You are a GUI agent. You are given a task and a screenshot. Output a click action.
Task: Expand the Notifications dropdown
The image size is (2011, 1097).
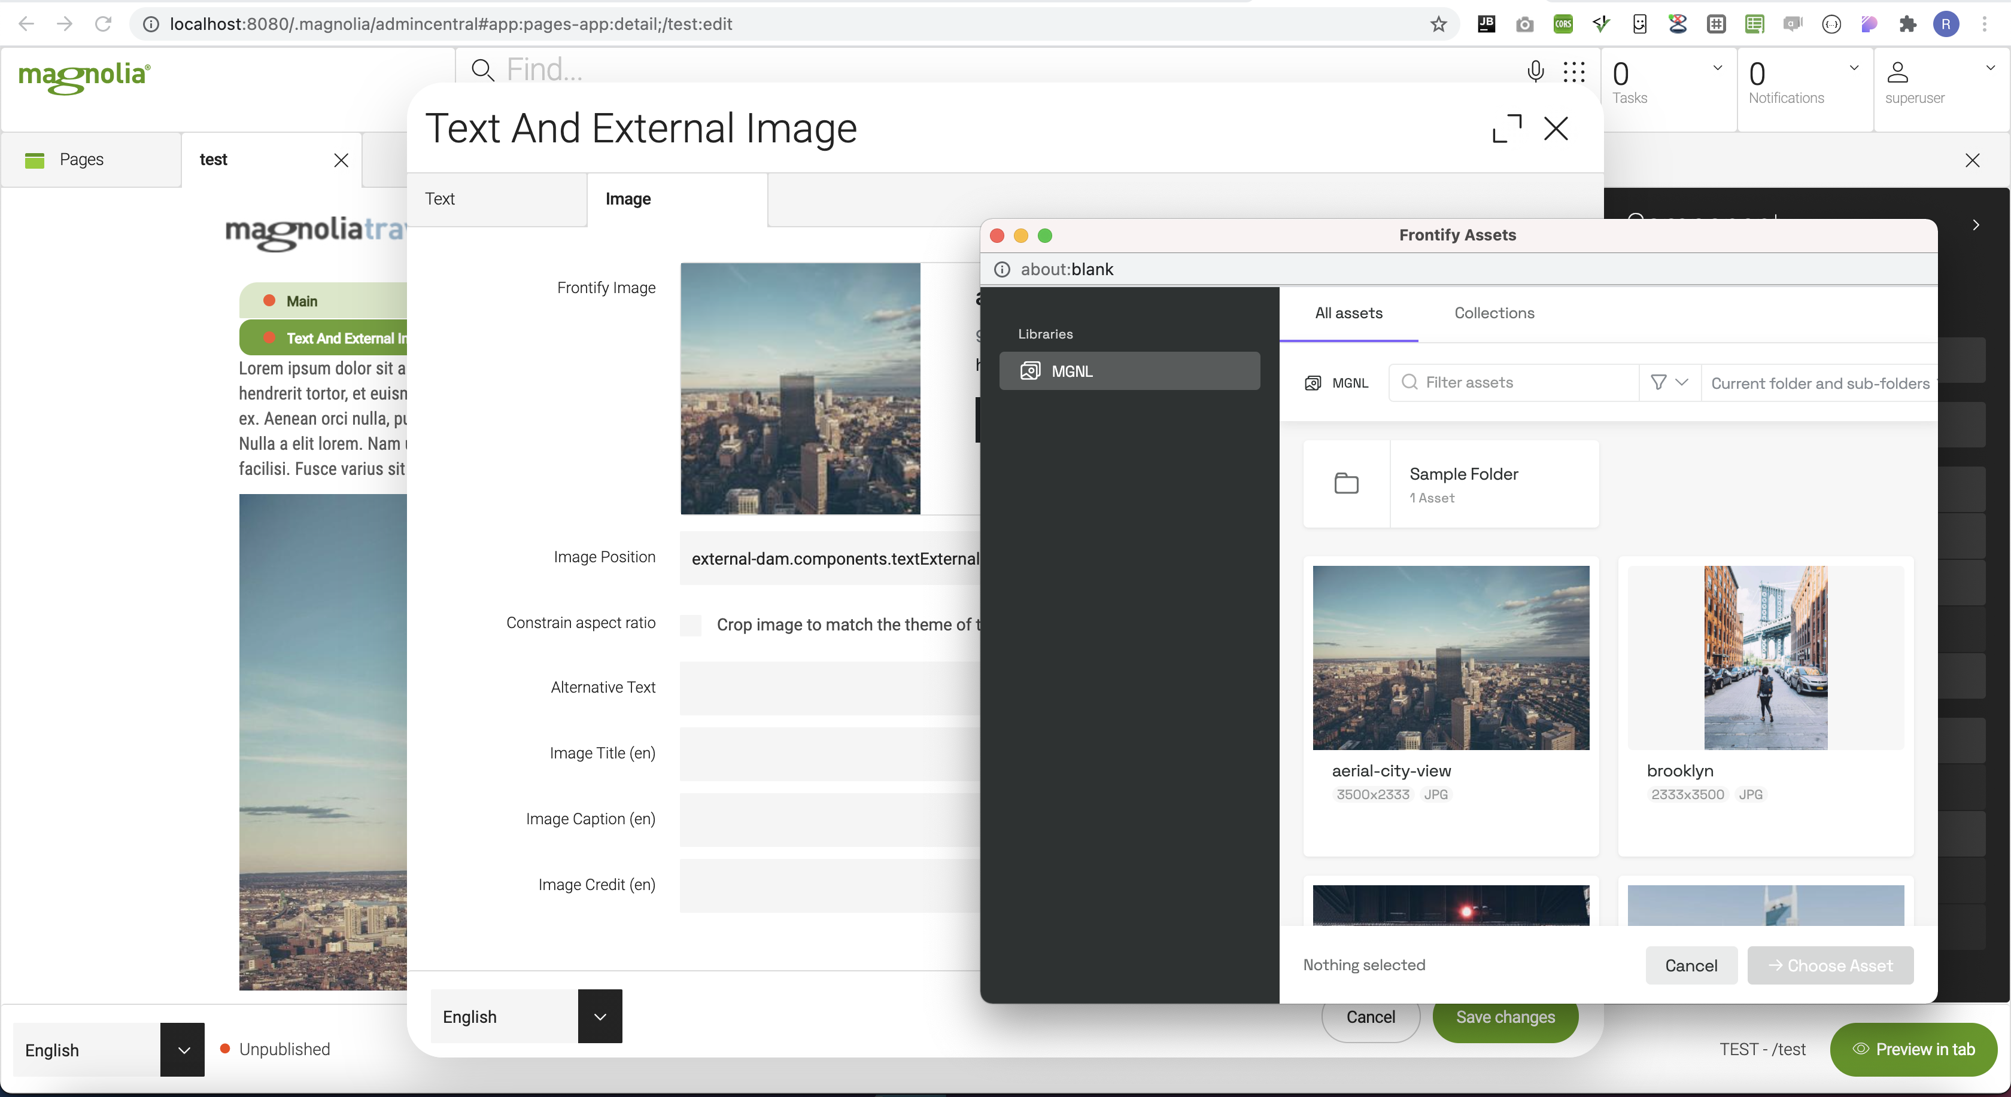(x=1854, y=68)
